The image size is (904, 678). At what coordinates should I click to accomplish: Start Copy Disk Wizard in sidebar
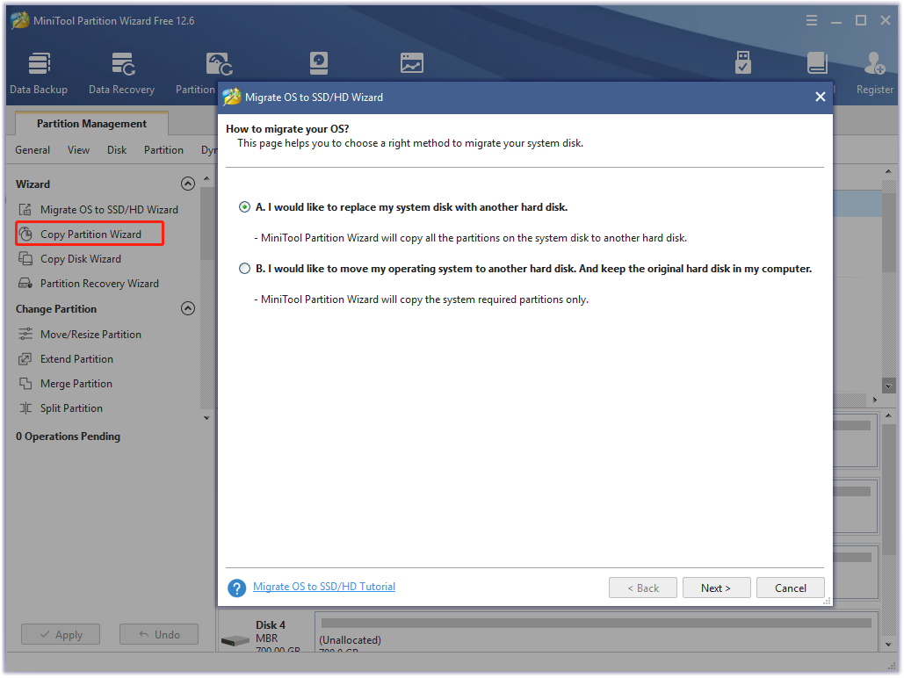69,259
